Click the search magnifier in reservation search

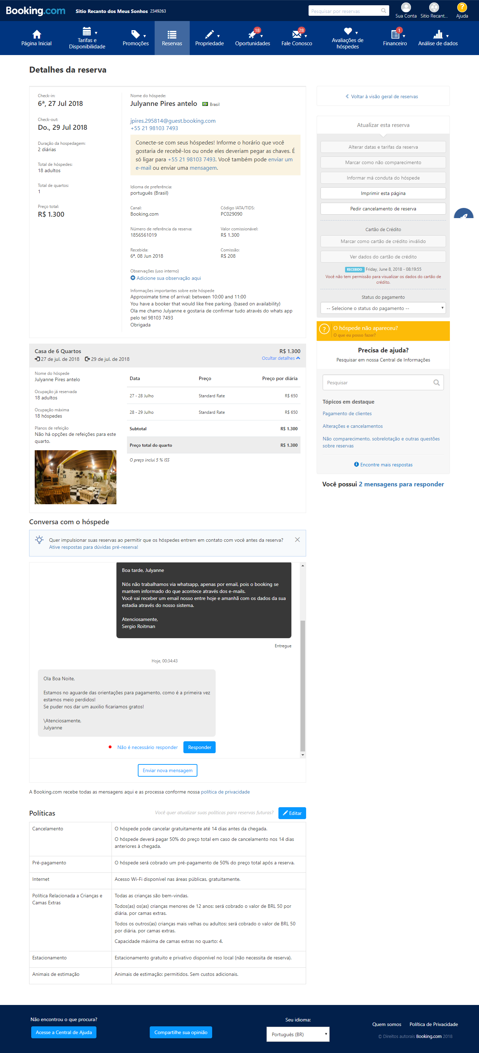[x=383, y=11]
